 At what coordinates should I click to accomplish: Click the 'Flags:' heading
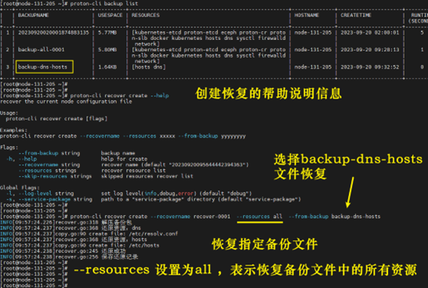pyautogui.click(x=9, y=147)
